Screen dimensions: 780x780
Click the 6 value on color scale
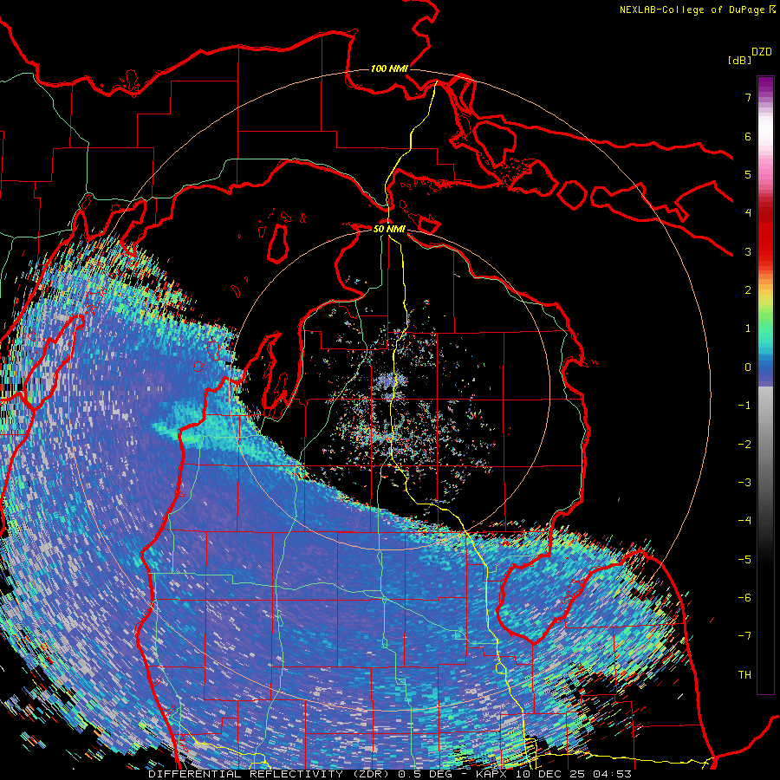point(748,136)
